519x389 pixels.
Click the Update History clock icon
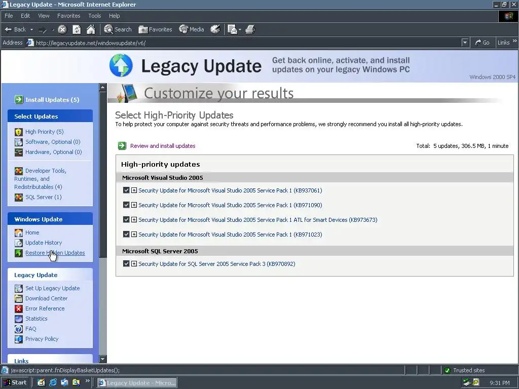click(x=19, y=243)
